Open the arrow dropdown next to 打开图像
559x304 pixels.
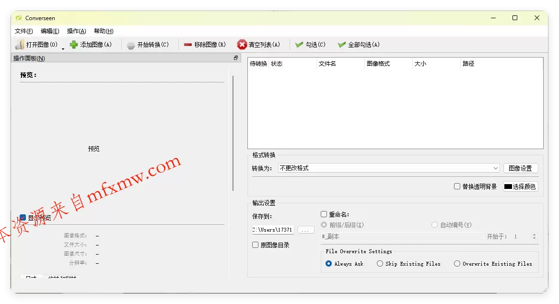pos(63,48)
